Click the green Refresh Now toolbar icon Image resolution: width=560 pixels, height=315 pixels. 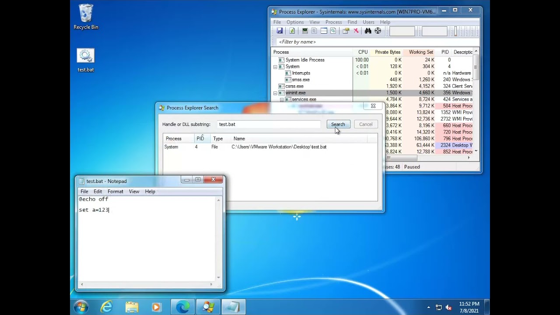click(292, 31)
